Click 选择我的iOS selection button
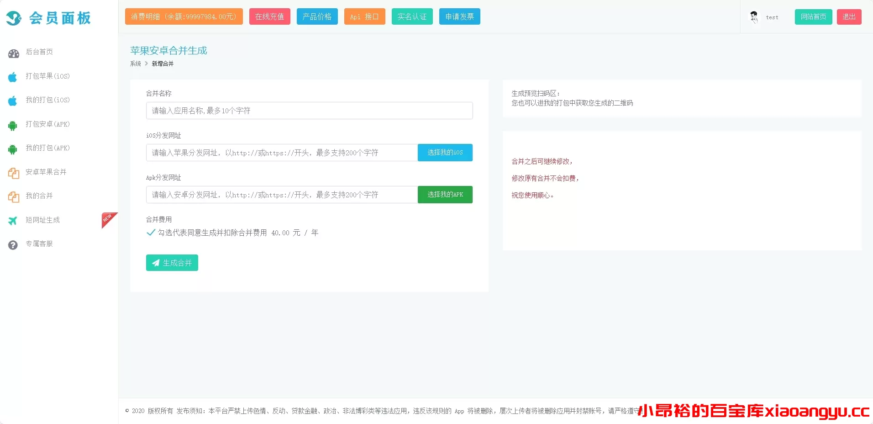Screen dimensions: 873x424 (445, 153)
